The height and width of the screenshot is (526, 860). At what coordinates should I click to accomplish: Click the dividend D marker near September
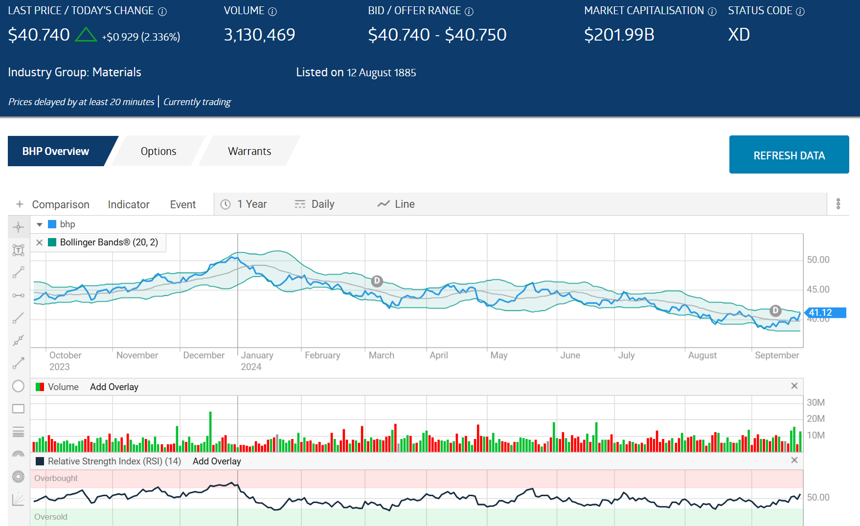pos(775,310)
